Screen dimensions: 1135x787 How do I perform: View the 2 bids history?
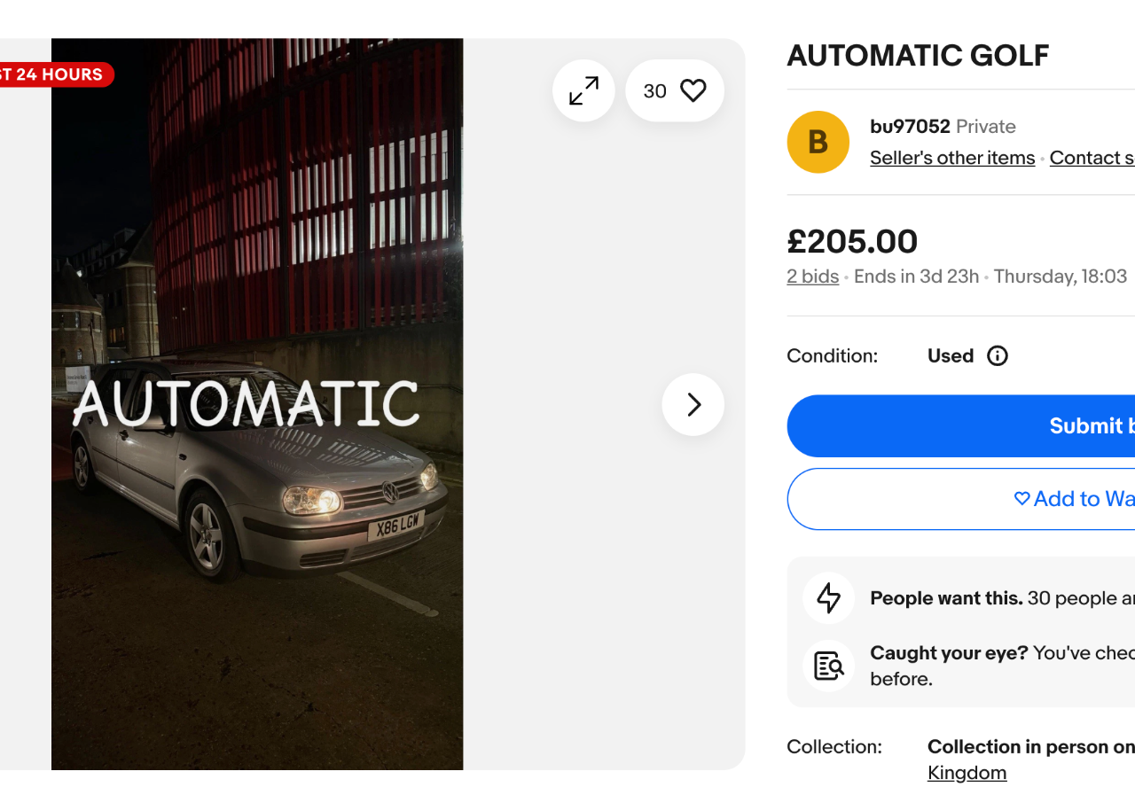(812, 277)
